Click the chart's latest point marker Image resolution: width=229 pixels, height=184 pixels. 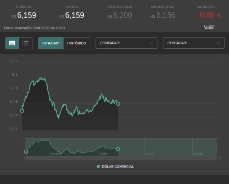tap(118, 104)
